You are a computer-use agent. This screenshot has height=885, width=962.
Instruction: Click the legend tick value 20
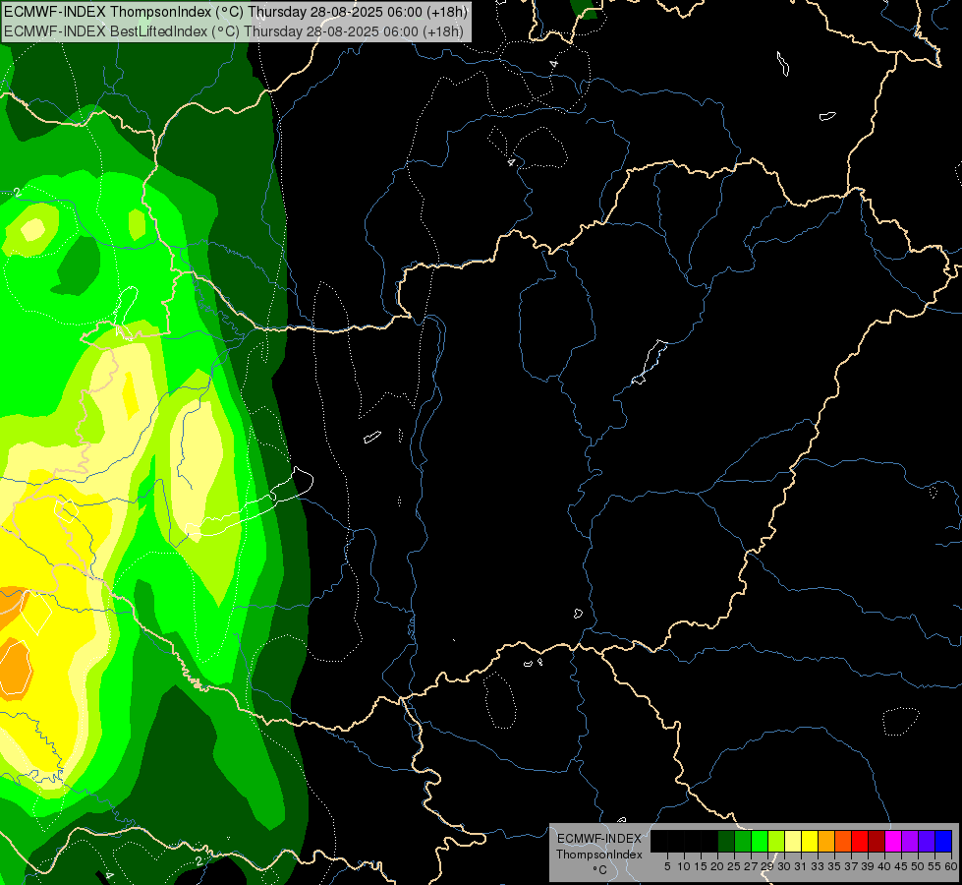pos(717,866)
